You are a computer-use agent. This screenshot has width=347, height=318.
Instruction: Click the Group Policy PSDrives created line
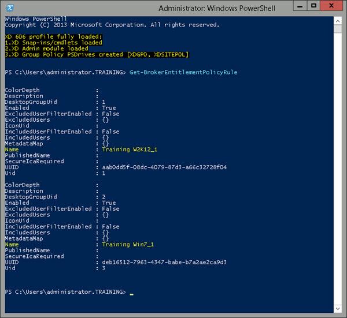click(97, 54)
